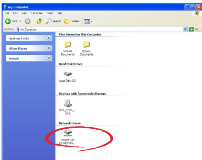
Task: Select volume1 on LG Network drive
Action: tap(68, 137)
